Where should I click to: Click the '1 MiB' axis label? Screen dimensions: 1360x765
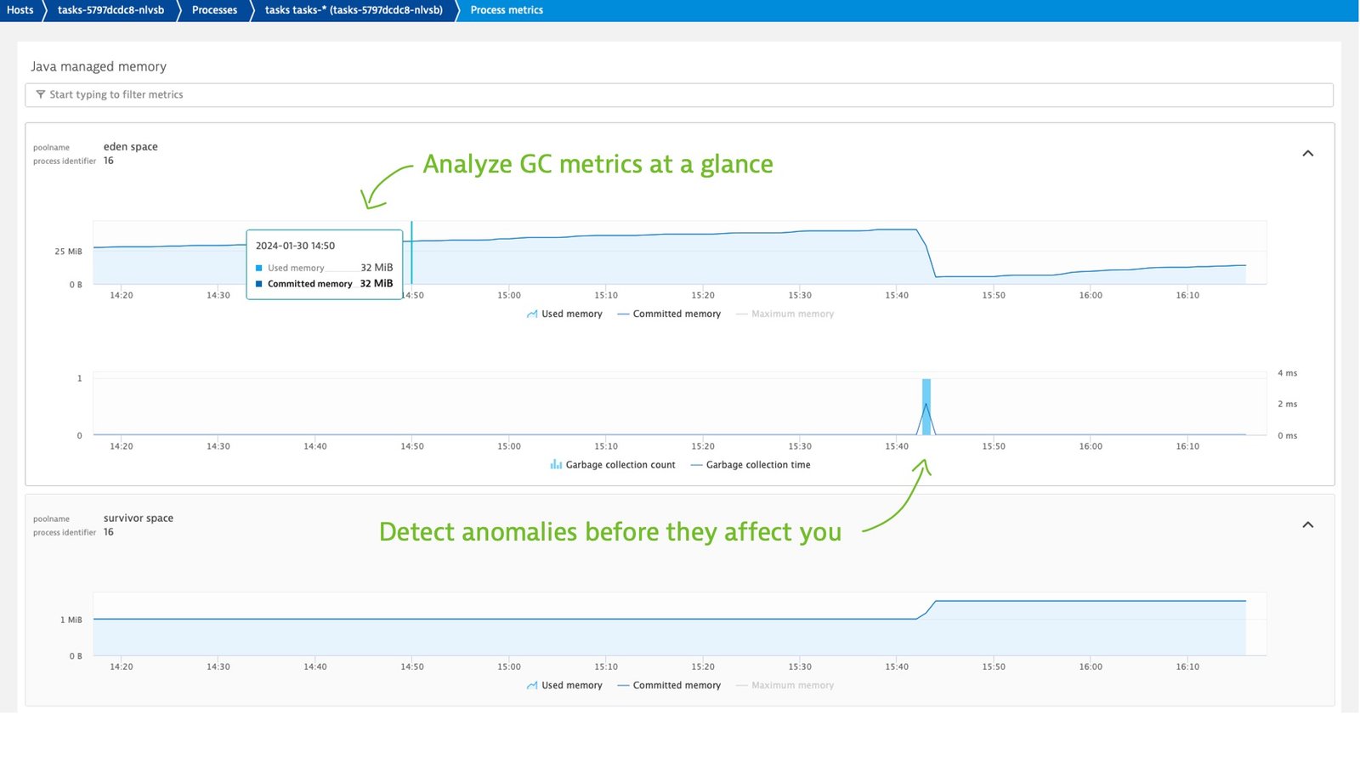pyautogui.click(x=71, y=620)
